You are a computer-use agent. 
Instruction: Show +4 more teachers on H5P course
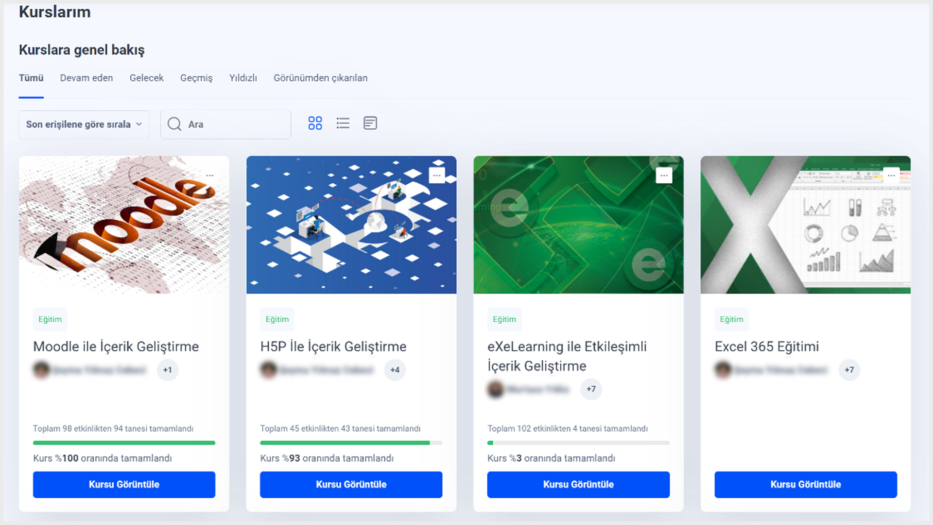(x=395, y=370)
